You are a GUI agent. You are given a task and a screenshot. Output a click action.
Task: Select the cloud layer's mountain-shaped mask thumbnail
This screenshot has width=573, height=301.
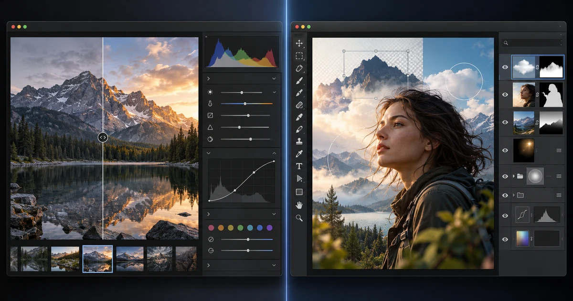[x=552, y=67]
